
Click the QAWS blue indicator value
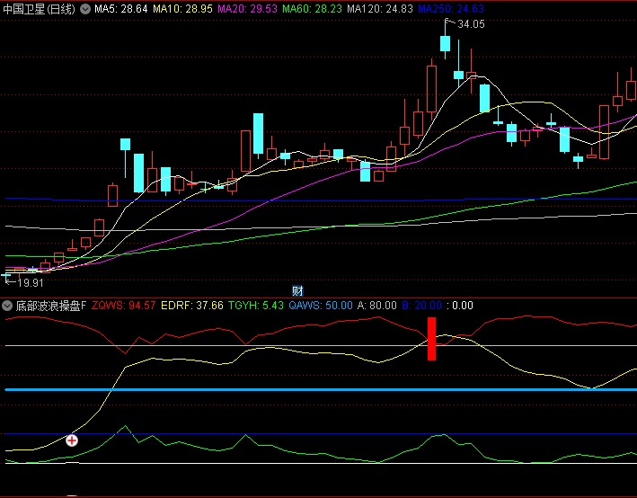(x=321, y=306)
